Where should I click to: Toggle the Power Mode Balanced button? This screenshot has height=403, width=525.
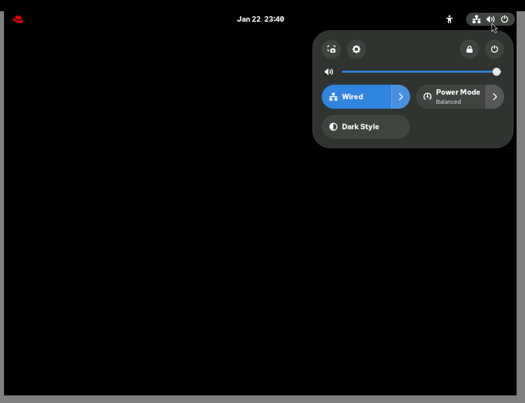[451, 97]
